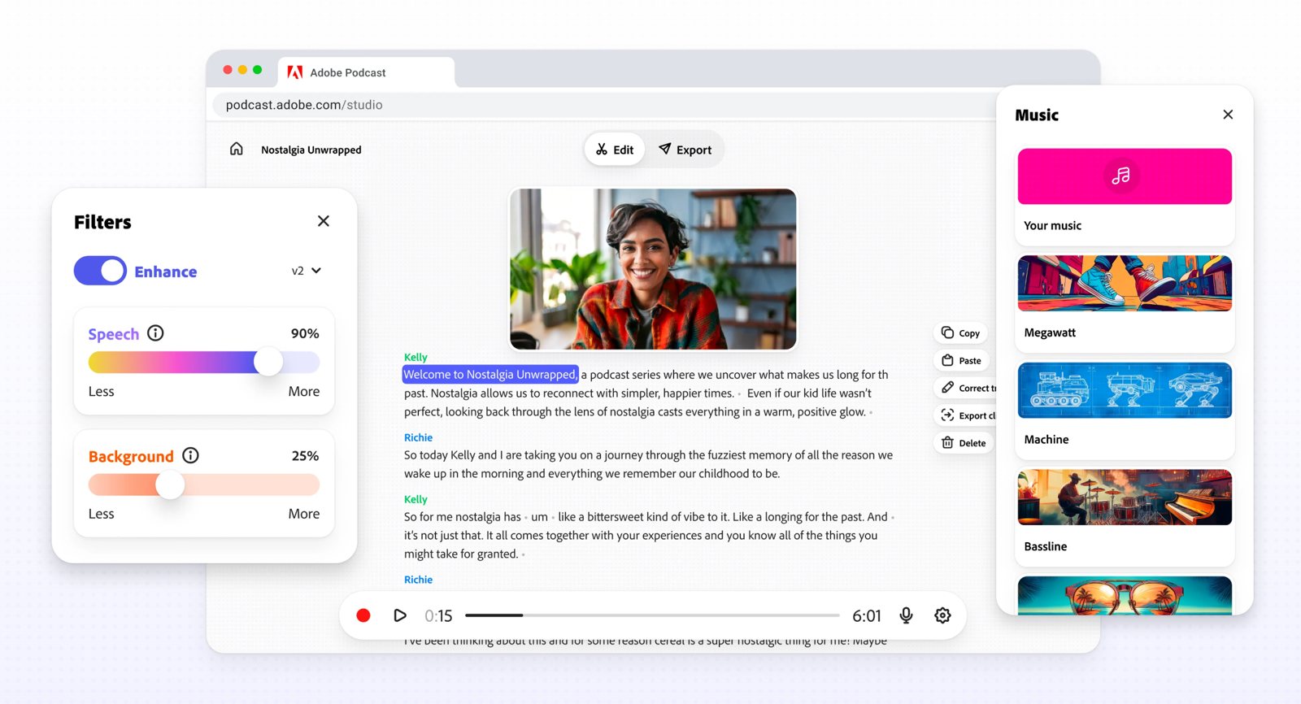
Task: Open the settings gear in player bar
Action: (942, 615)
